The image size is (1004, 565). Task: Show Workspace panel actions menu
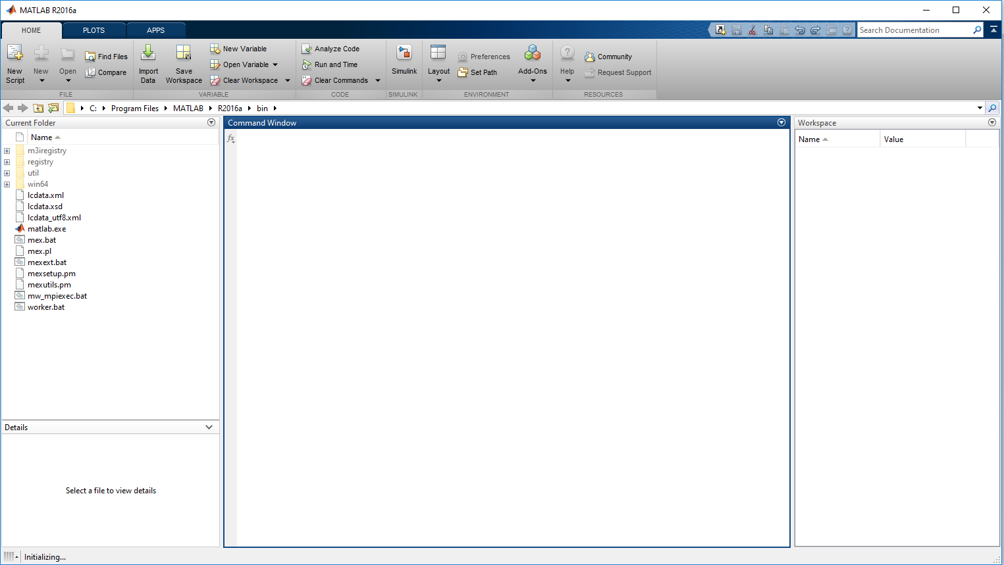(x=992, y=122)
